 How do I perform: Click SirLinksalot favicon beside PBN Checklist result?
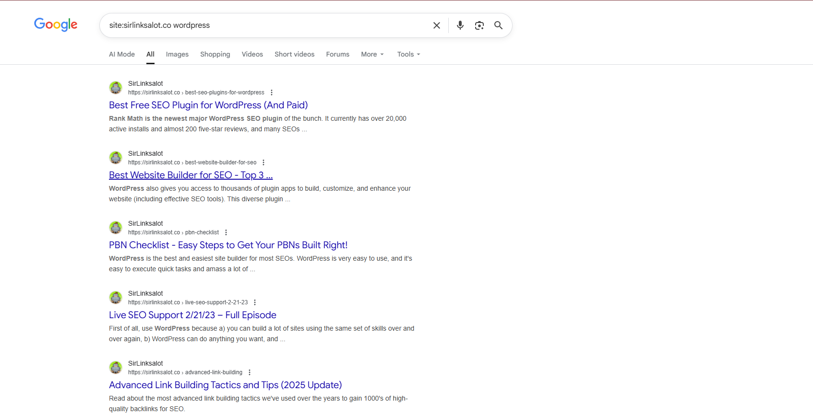[x=116, y=228]
